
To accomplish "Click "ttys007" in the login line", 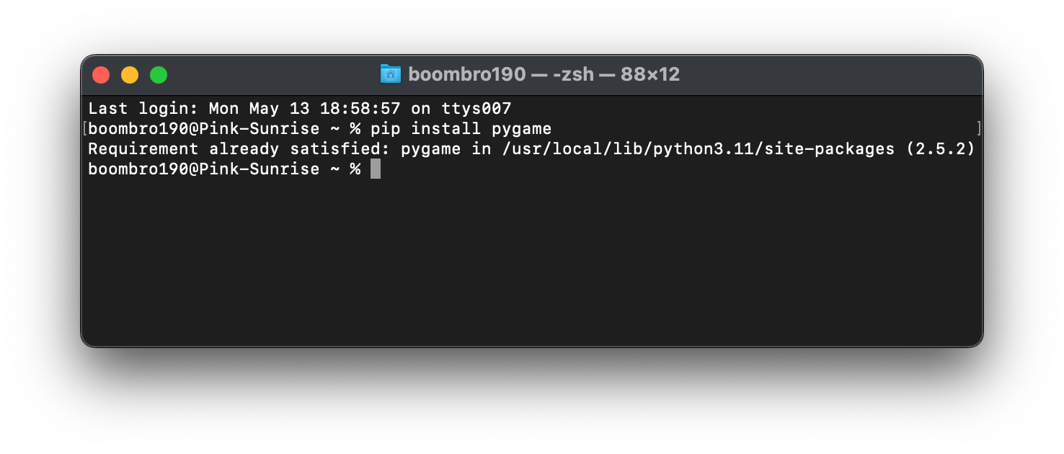I will [x=476, y=109].
